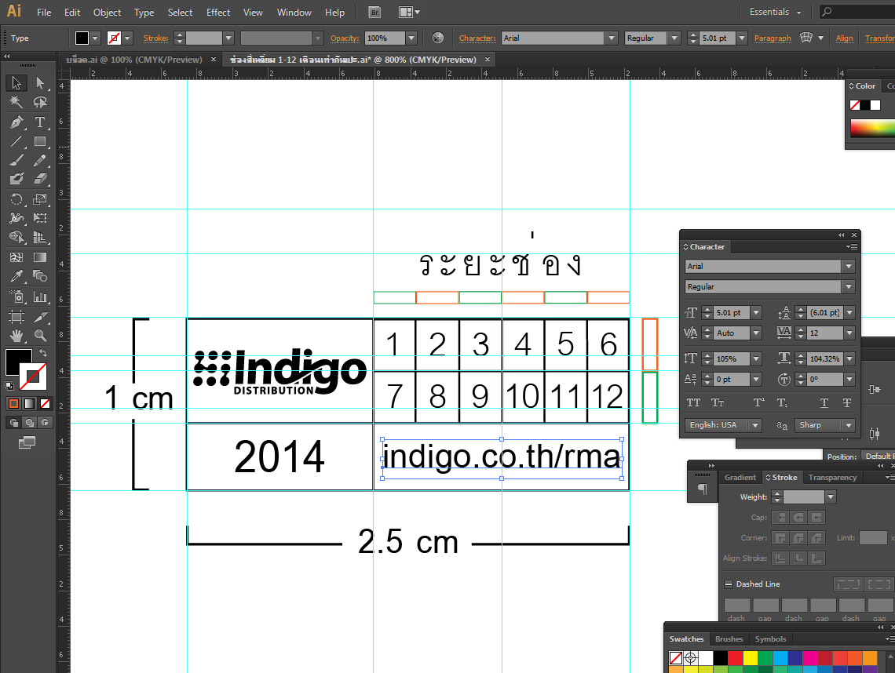Select the Hand tool
895x673 pixels.
(16, 336)
